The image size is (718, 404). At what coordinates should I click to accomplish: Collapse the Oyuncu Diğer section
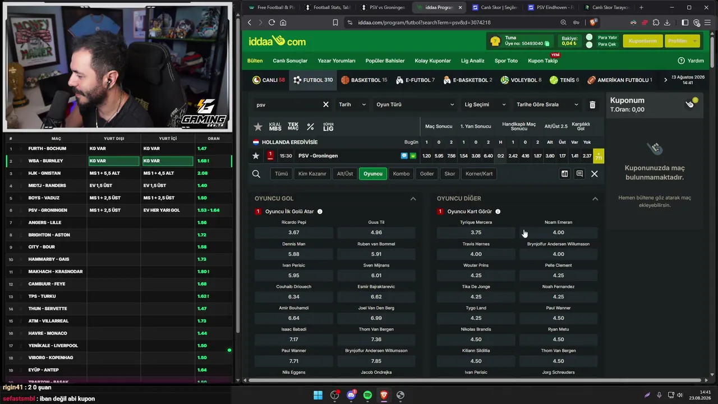click(595, 199)
